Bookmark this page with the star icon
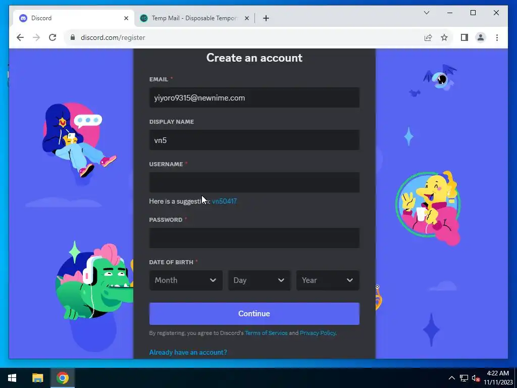 [x=444, y=37]
